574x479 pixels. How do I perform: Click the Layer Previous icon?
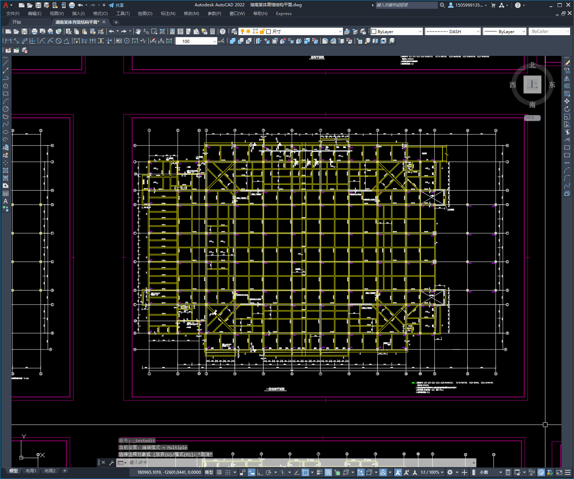click(355, 31)
